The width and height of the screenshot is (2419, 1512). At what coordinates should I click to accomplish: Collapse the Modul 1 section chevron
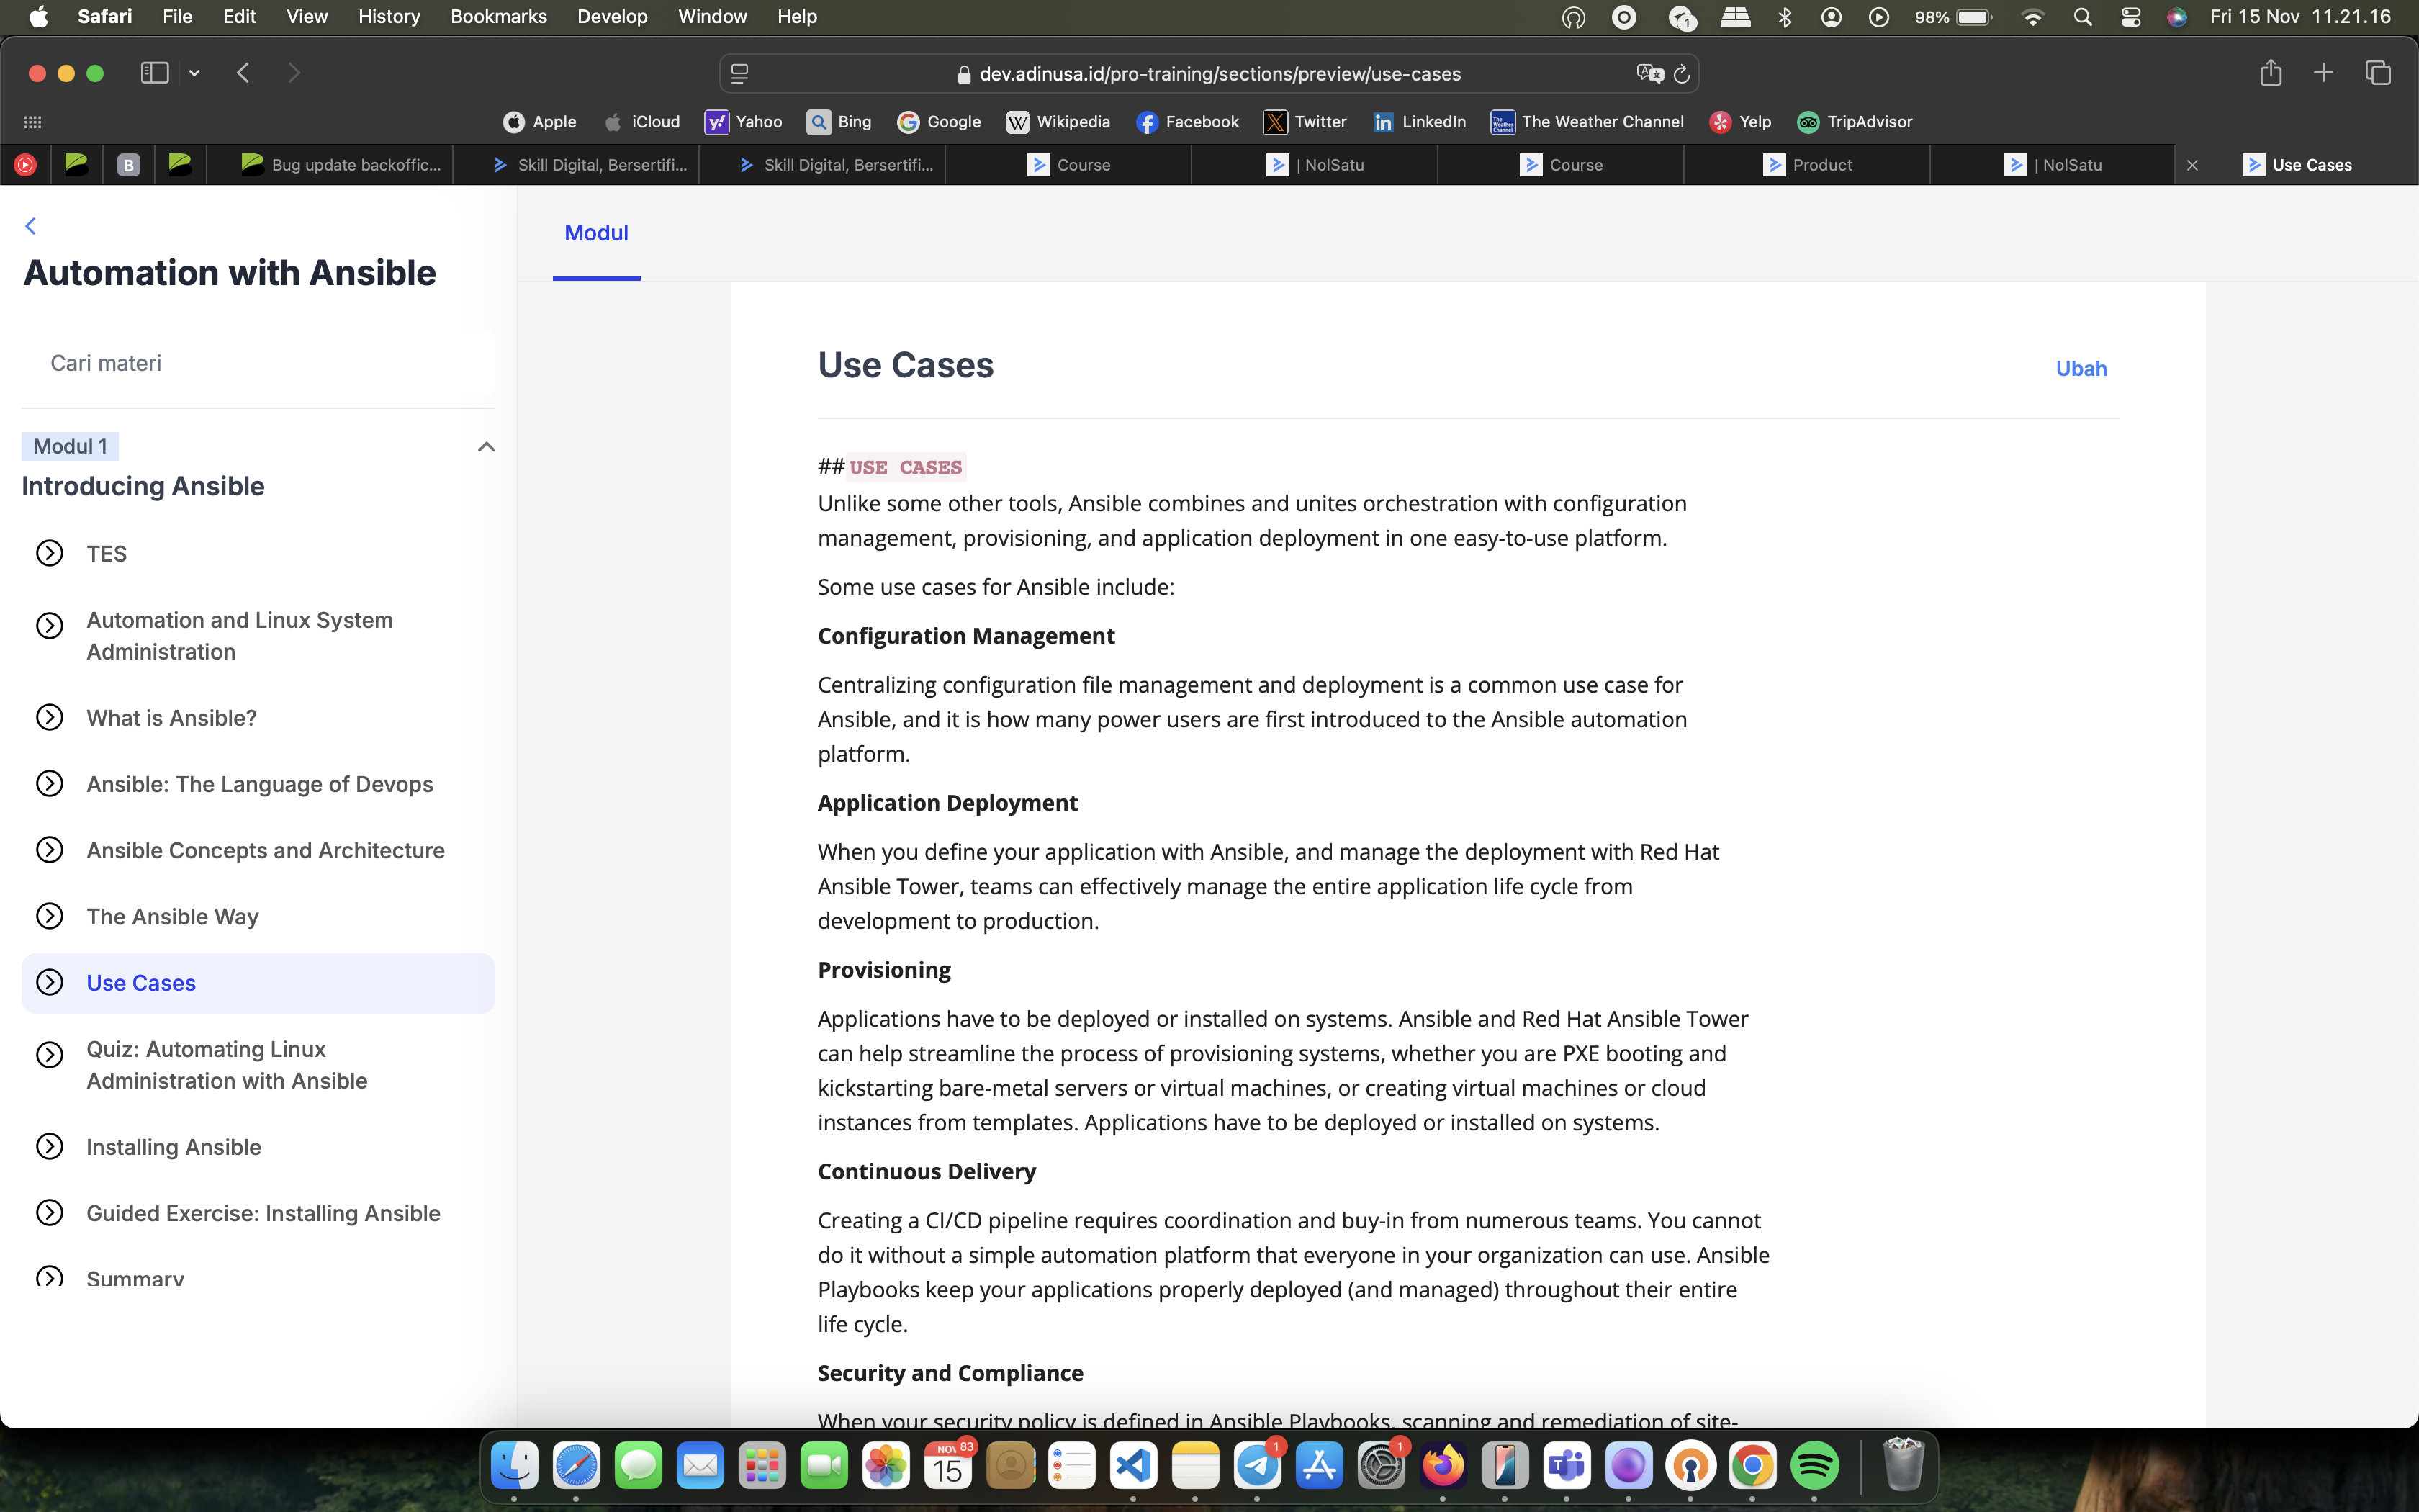pos(486,447)
